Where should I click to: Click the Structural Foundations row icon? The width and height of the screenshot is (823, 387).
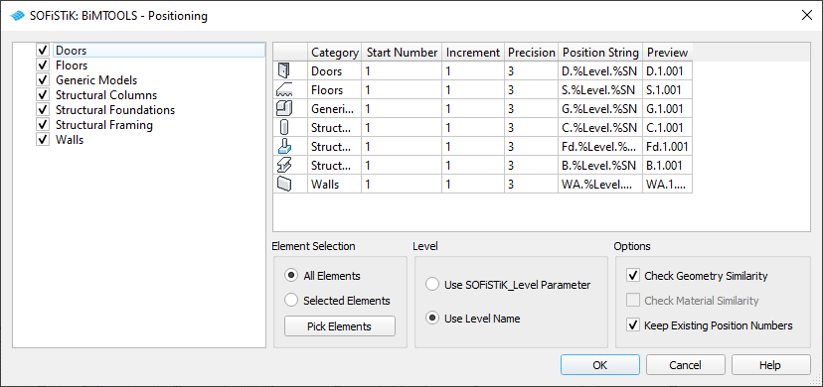tap(283, 146)
